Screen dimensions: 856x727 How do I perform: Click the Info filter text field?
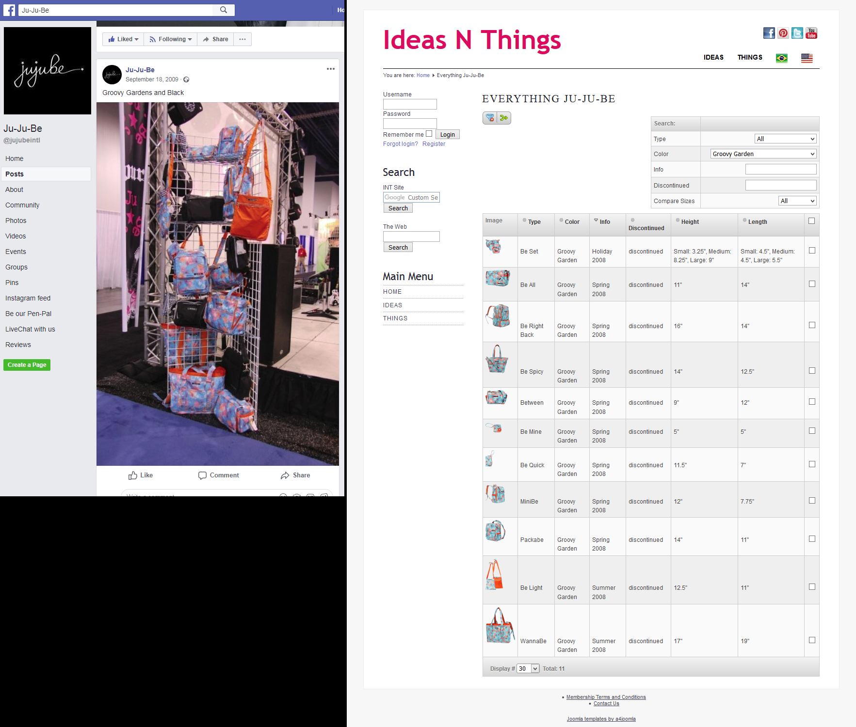[x=781, y=169]
